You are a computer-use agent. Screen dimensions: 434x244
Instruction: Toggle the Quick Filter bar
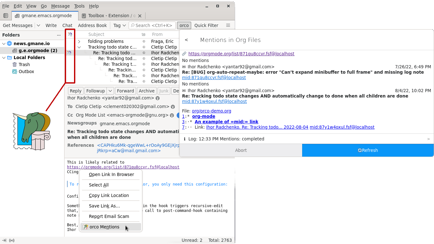click(206, 25)
